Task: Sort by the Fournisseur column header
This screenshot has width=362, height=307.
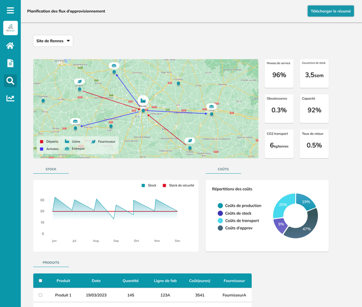Action: point(234,281)
